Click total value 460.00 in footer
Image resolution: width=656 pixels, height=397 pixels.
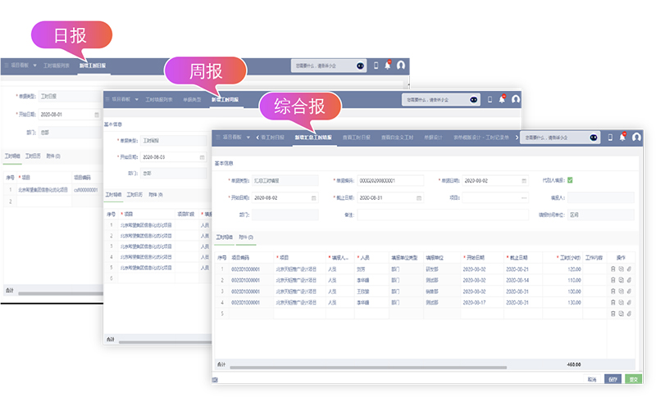(573, 364)
